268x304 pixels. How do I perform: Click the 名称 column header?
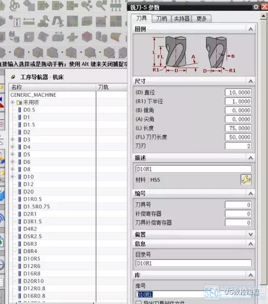pyautogui.click(x=53, y=87)
